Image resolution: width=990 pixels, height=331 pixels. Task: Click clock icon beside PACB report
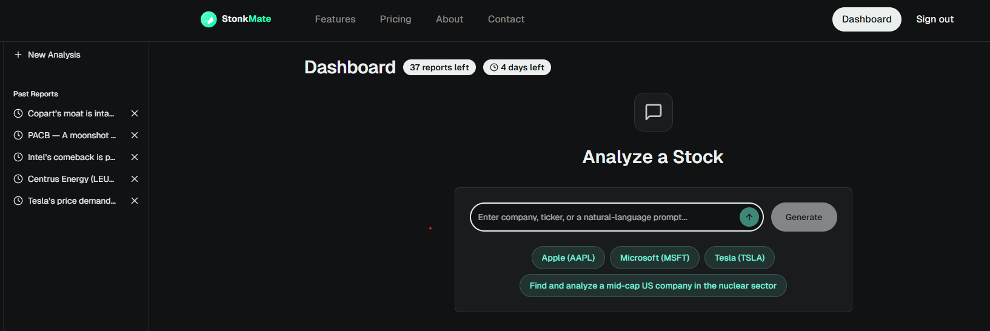pyautogui.click(x=18, y=135)
